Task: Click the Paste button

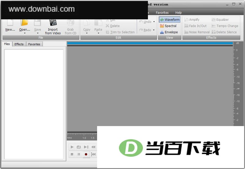Action: pyautogui.click(x=98, y=25)
